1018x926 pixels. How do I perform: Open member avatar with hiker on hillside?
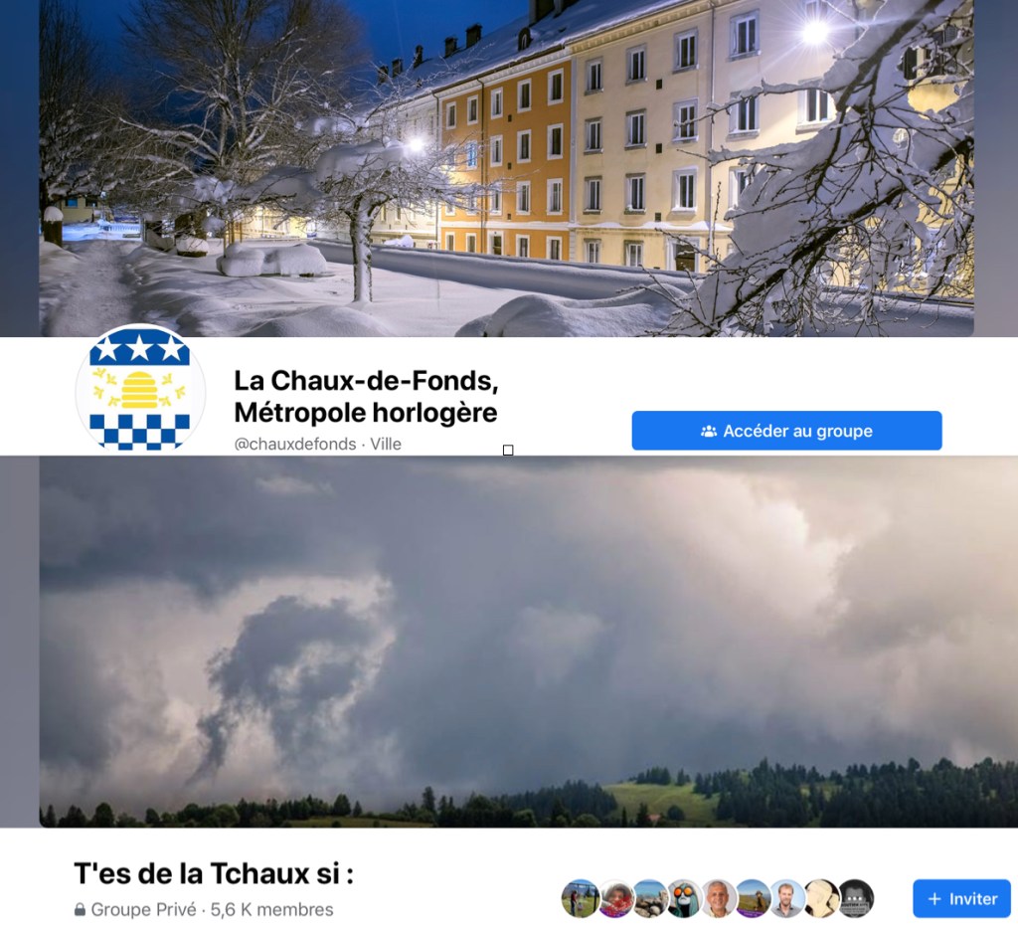point(754,899)
